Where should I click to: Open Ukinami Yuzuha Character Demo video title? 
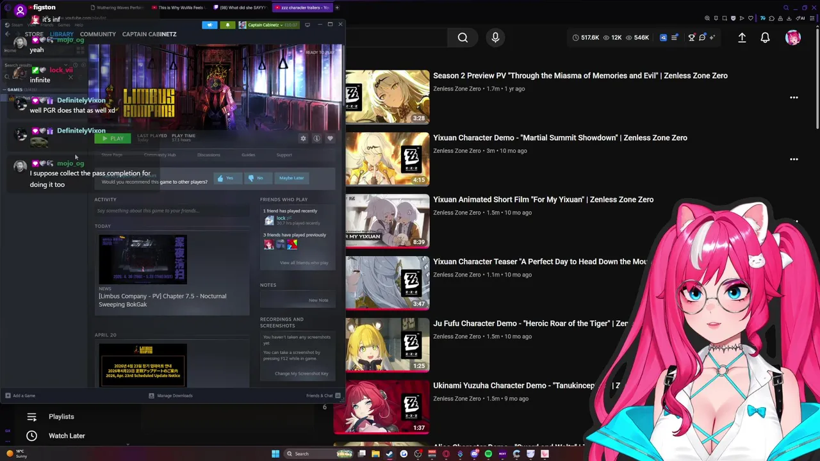527,385
